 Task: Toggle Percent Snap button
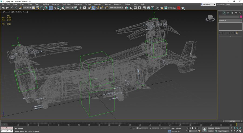point(97,8)
